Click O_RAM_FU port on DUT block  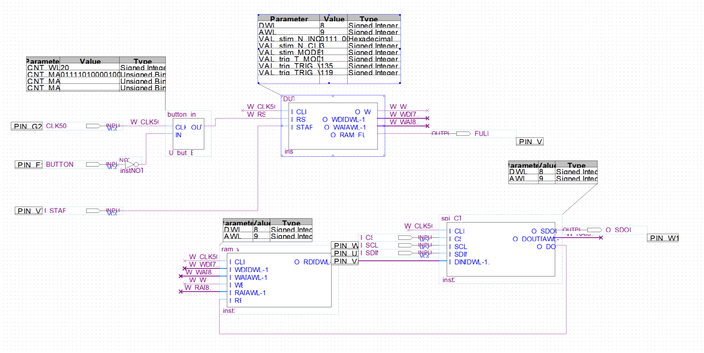click(348, 135)
